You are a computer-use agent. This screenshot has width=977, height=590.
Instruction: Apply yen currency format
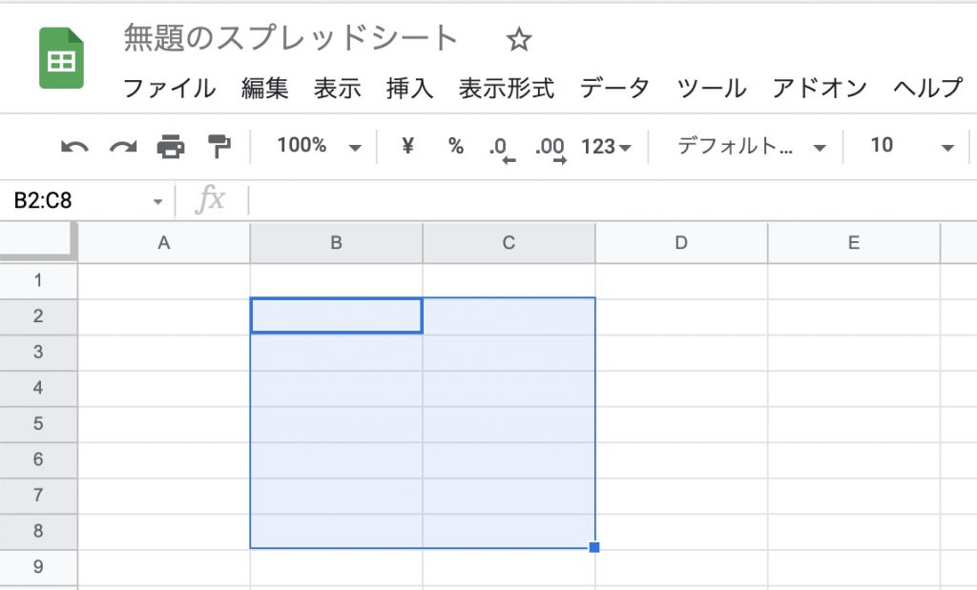click(x=408, y=146)
